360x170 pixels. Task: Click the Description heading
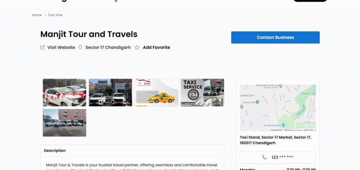(55, 150)
